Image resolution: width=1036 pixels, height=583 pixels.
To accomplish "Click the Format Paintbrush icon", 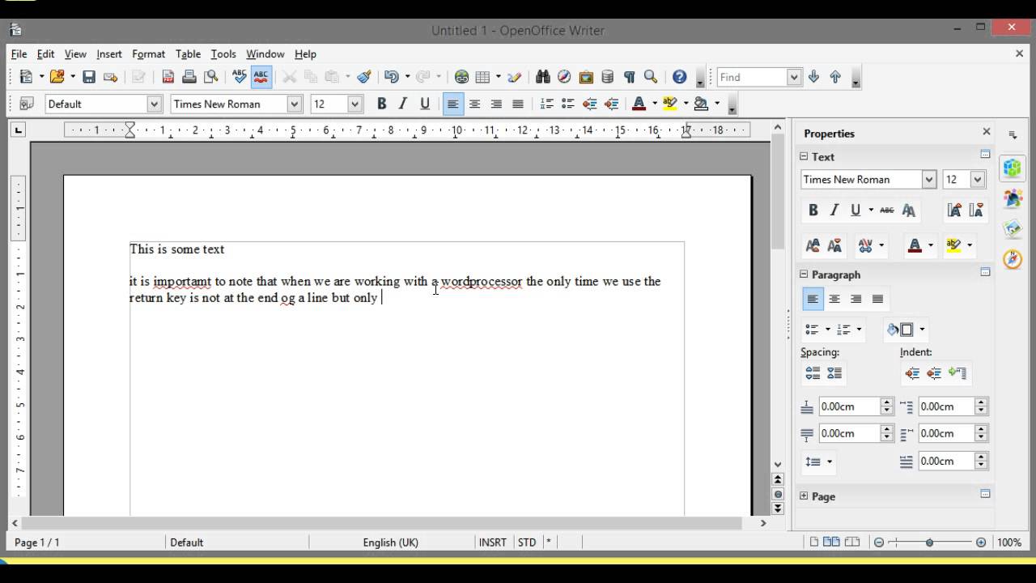I will (364, 77).
